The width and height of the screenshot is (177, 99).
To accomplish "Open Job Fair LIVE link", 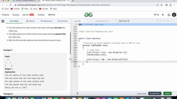I will click(x=28, y=15).
